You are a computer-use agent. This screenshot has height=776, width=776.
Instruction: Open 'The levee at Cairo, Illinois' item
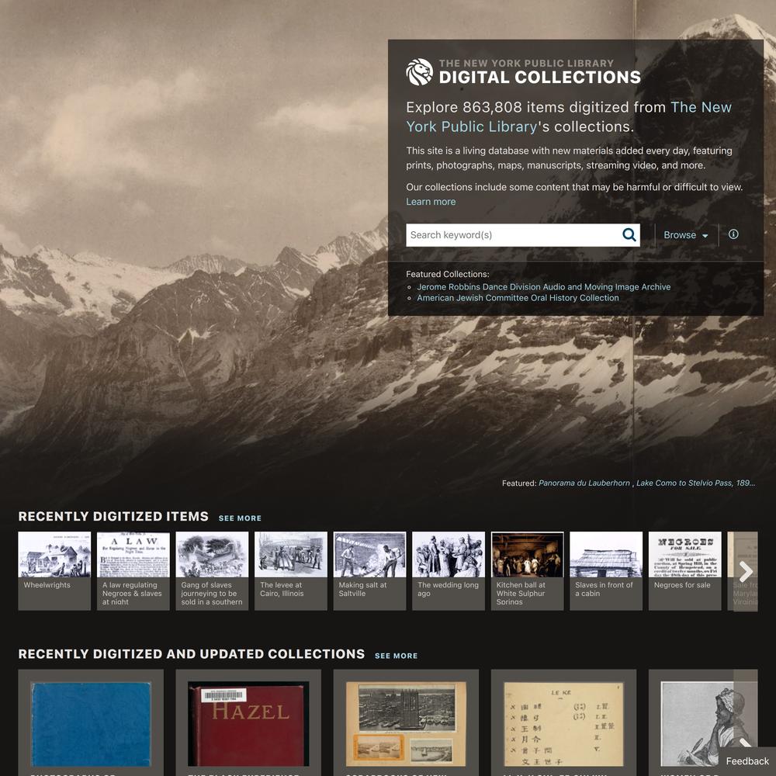click(x=290, y=570)
